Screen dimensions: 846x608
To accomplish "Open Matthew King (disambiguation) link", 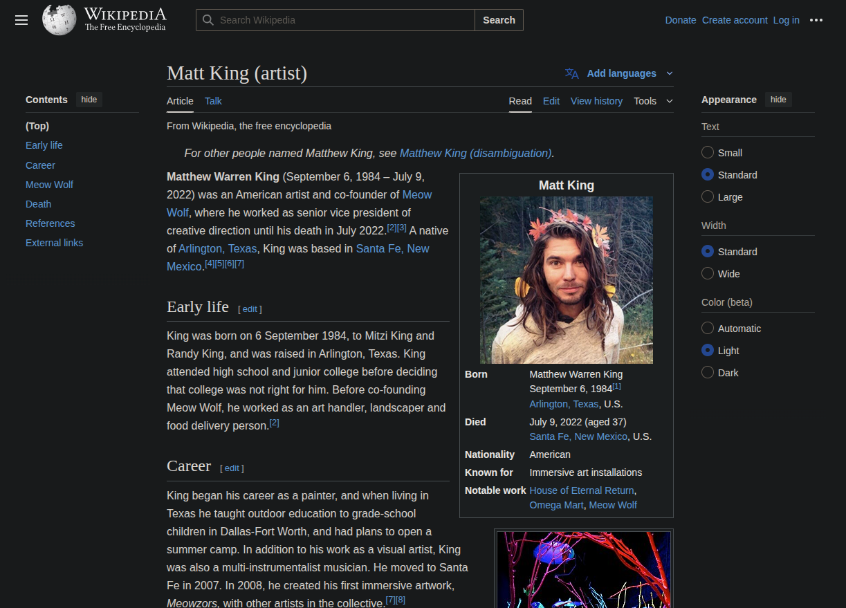I will point(476,153).
